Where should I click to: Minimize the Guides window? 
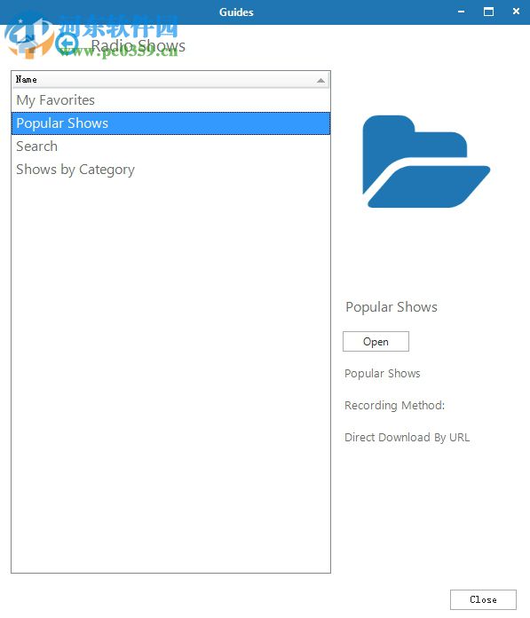(x=461, y=12)
